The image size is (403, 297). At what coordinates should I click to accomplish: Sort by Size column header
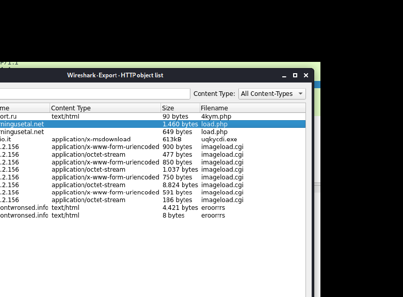pyautogui.click(x=180, y=108)
